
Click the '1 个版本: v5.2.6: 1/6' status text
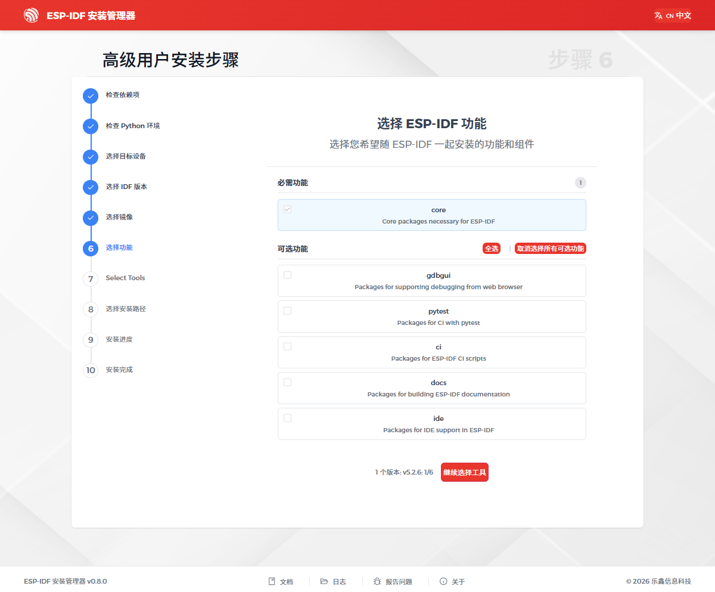tap(404, 472)
